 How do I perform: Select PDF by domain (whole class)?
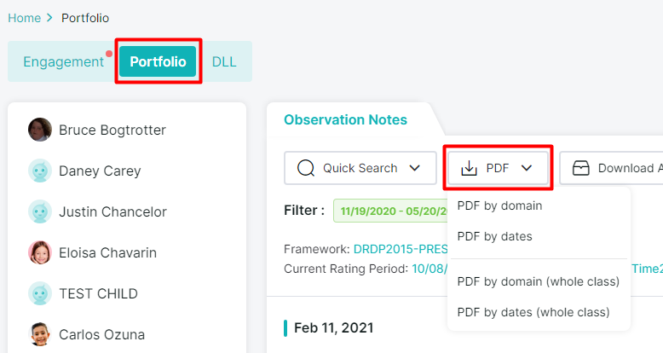(538, 281)
